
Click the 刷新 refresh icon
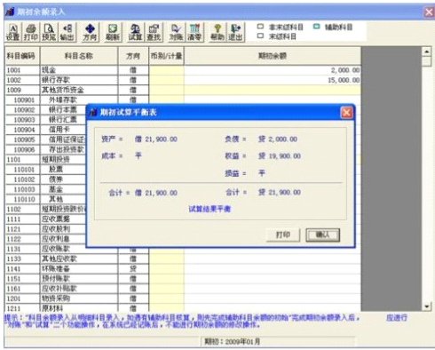click(113, 32)
